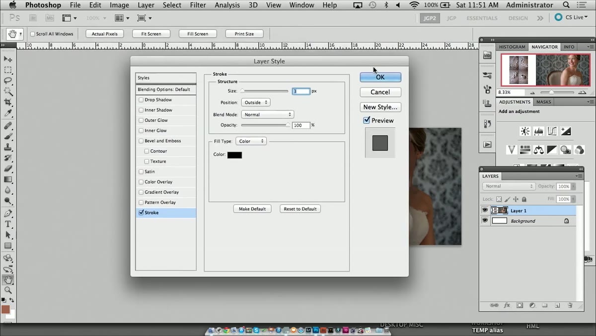Select the Move tool

(x=8, y=59)
